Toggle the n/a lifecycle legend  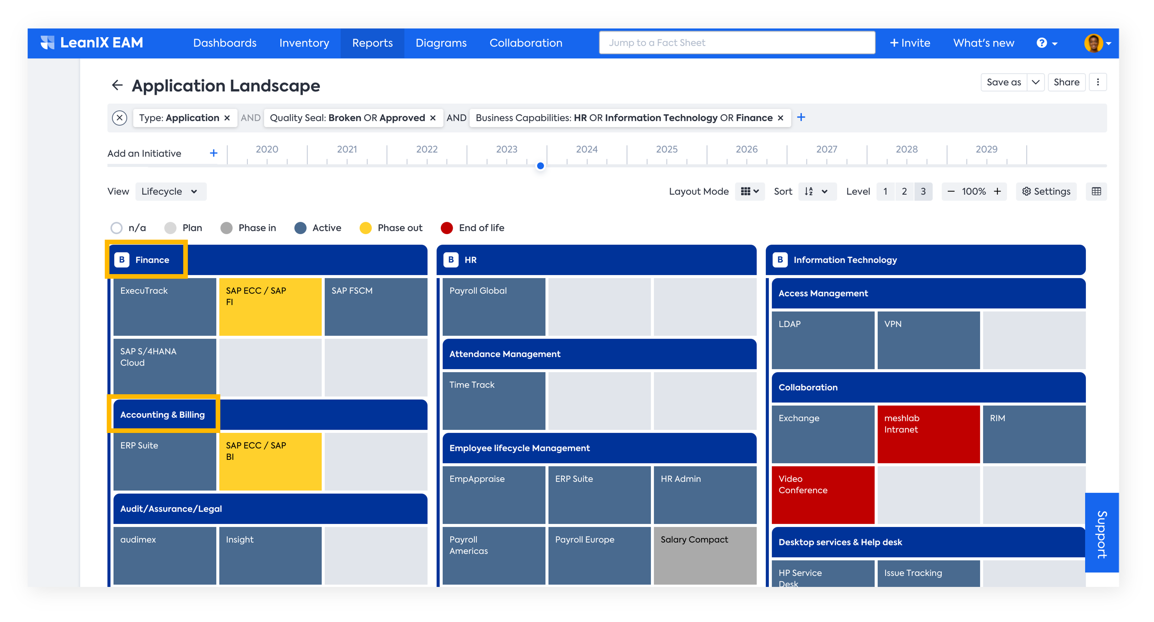[128, 228]
